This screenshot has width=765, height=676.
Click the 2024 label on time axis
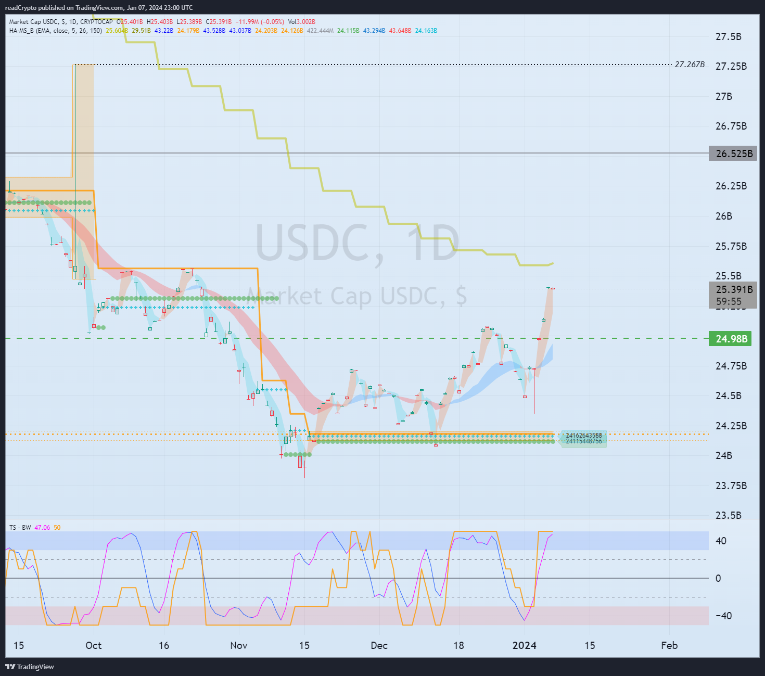click(525, 645)
